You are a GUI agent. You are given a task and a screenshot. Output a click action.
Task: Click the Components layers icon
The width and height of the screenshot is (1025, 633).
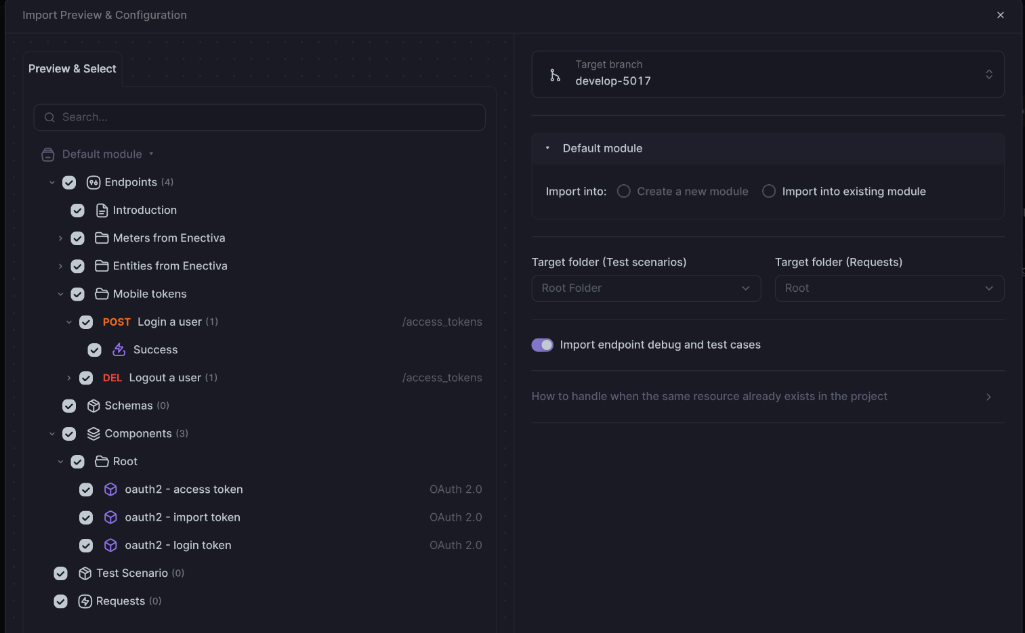(x=93, y=434)
